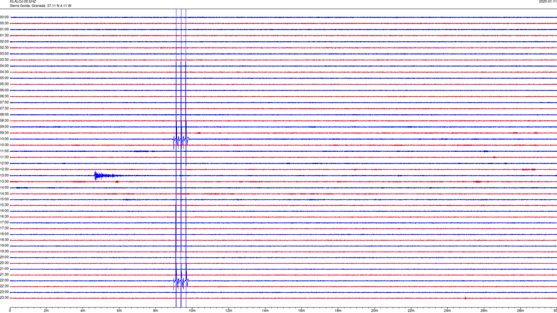Click the 12:00 time label
The width and height of the screenshot is (557, 313).
click(4, 163)
